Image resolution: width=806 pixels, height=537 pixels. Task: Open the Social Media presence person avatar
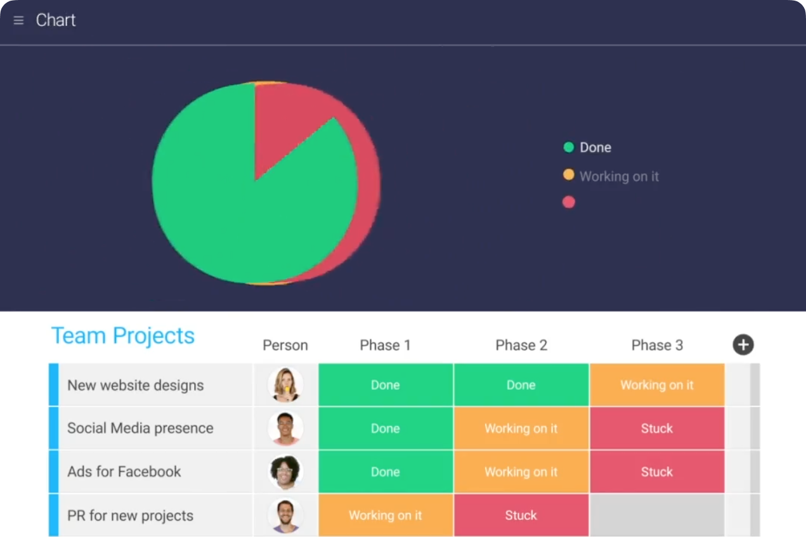pos(285,429)
